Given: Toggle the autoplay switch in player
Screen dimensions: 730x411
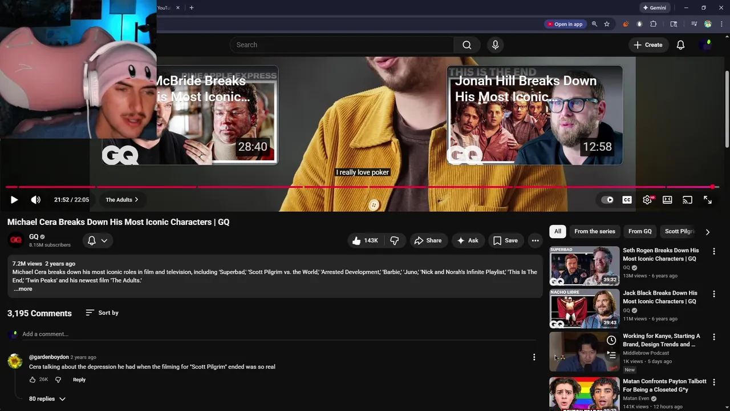Looking at the screenshot, I should tap(607, 200).
